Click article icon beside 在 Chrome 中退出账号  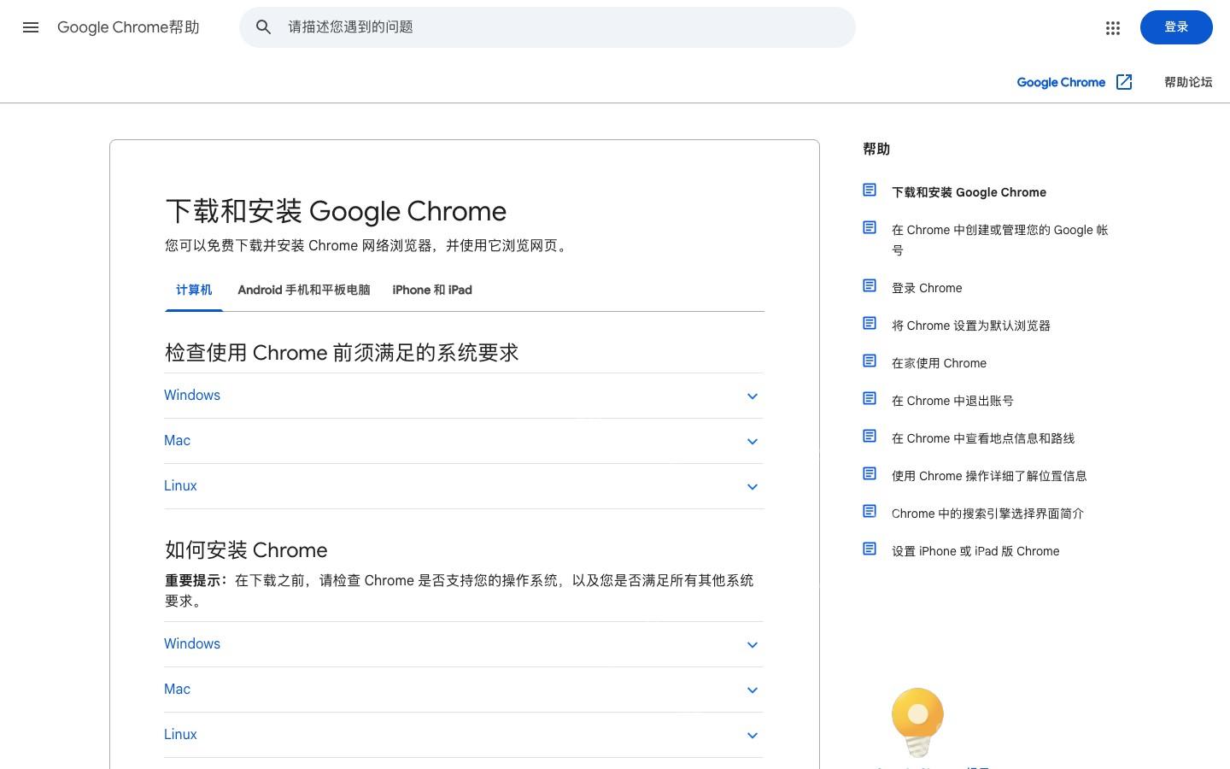870,398
